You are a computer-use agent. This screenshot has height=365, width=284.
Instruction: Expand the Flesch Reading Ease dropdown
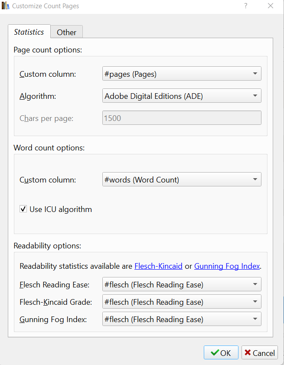[182, 285]
